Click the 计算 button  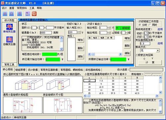pyautogui.click(x=150, y=62)
